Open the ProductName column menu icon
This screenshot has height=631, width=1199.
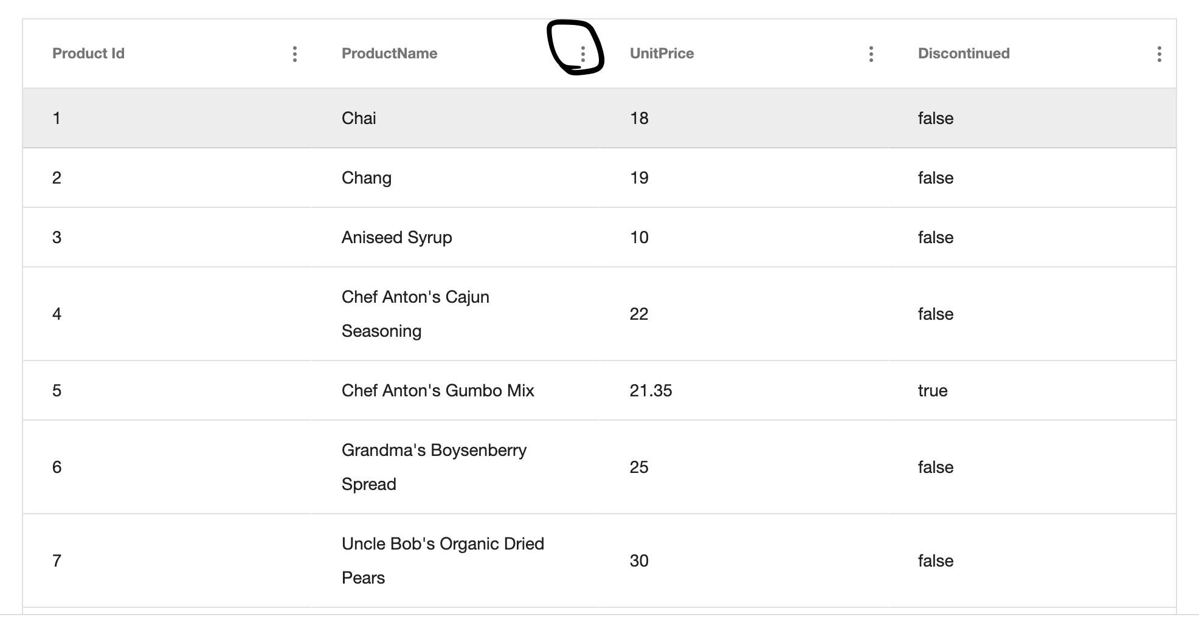pyautogui.click(x=582, y=54)
